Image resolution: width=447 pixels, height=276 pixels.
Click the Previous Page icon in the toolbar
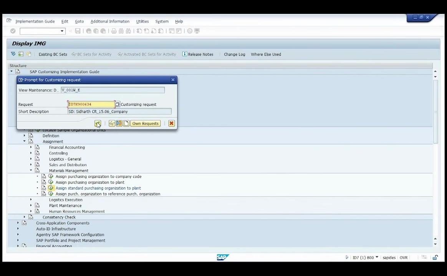(x=146, y=31)
